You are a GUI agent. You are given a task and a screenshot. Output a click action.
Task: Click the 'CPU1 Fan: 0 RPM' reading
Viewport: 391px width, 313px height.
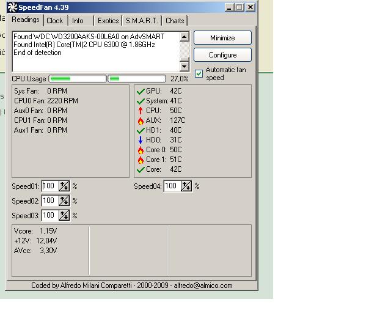point(41,120)
